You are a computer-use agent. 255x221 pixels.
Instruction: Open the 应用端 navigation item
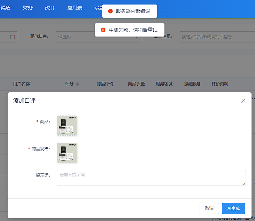tap(75, 8)
